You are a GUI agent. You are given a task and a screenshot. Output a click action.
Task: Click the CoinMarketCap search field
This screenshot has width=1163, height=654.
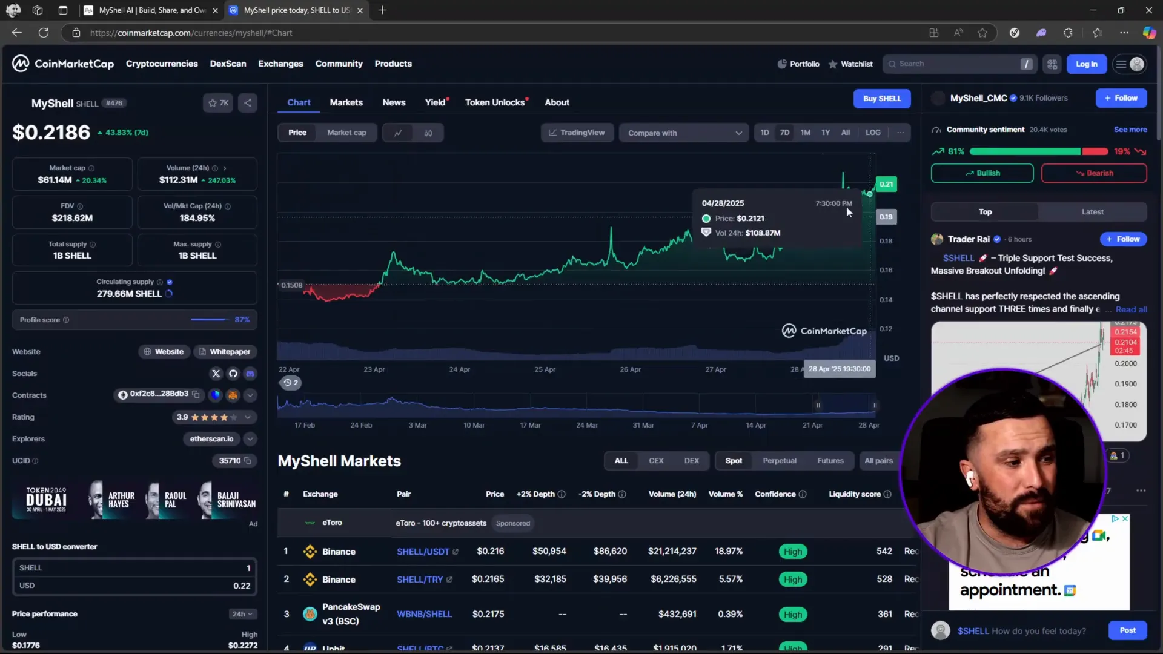(959, 64)
